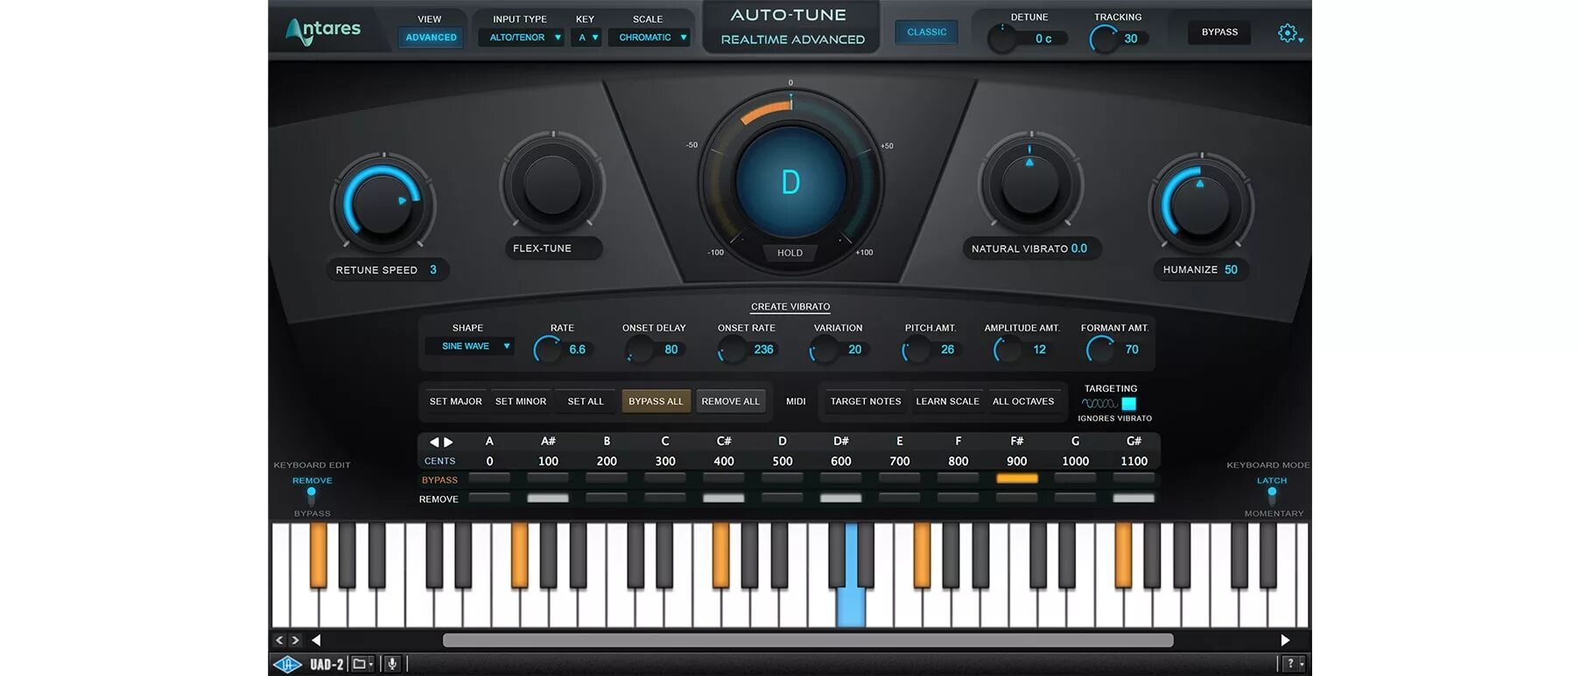1580x676 pixels.
Task: Switch view to Advanced
Action: pyautogui.click(x=431, y=38)
